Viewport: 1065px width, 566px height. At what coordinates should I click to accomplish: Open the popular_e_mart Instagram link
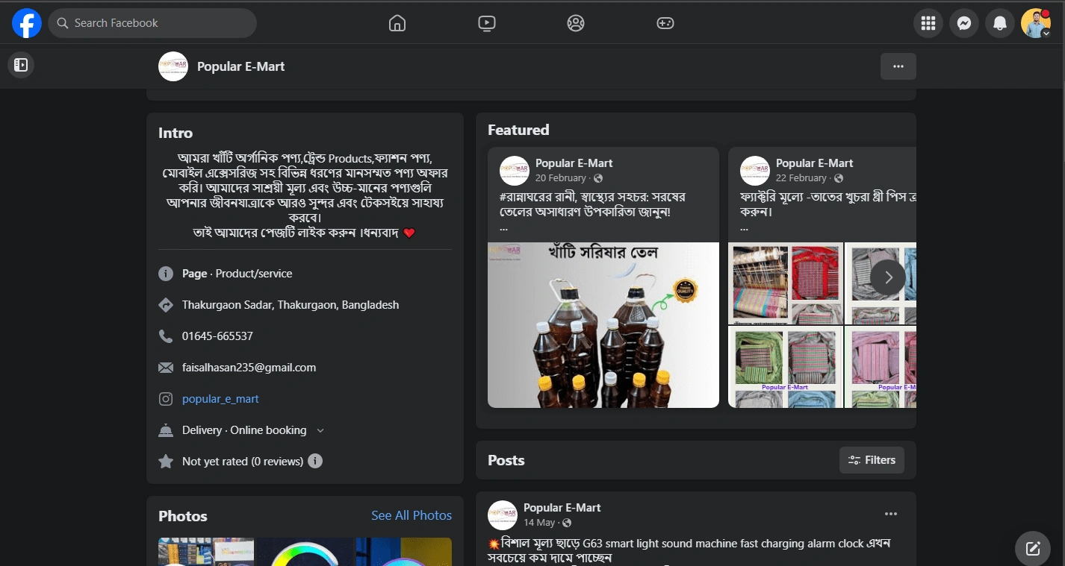[x=220, y=399]
